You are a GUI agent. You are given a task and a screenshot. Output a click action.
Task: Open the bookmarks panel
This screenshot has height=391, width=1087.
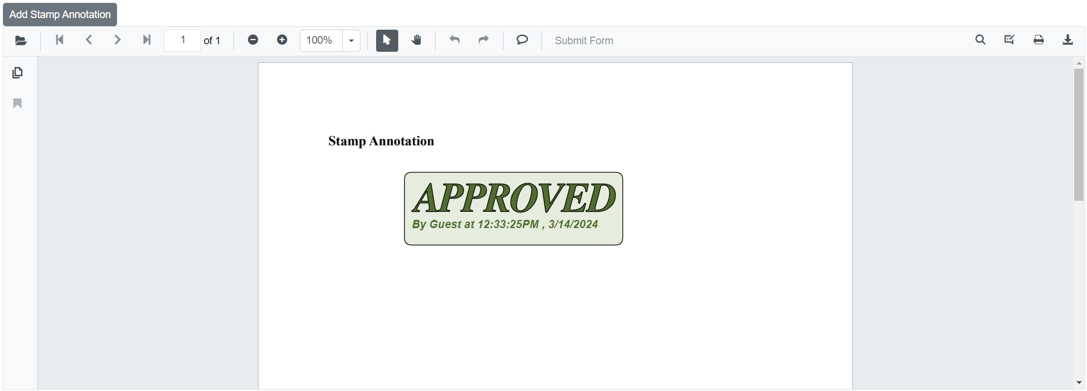coord(17,104)
